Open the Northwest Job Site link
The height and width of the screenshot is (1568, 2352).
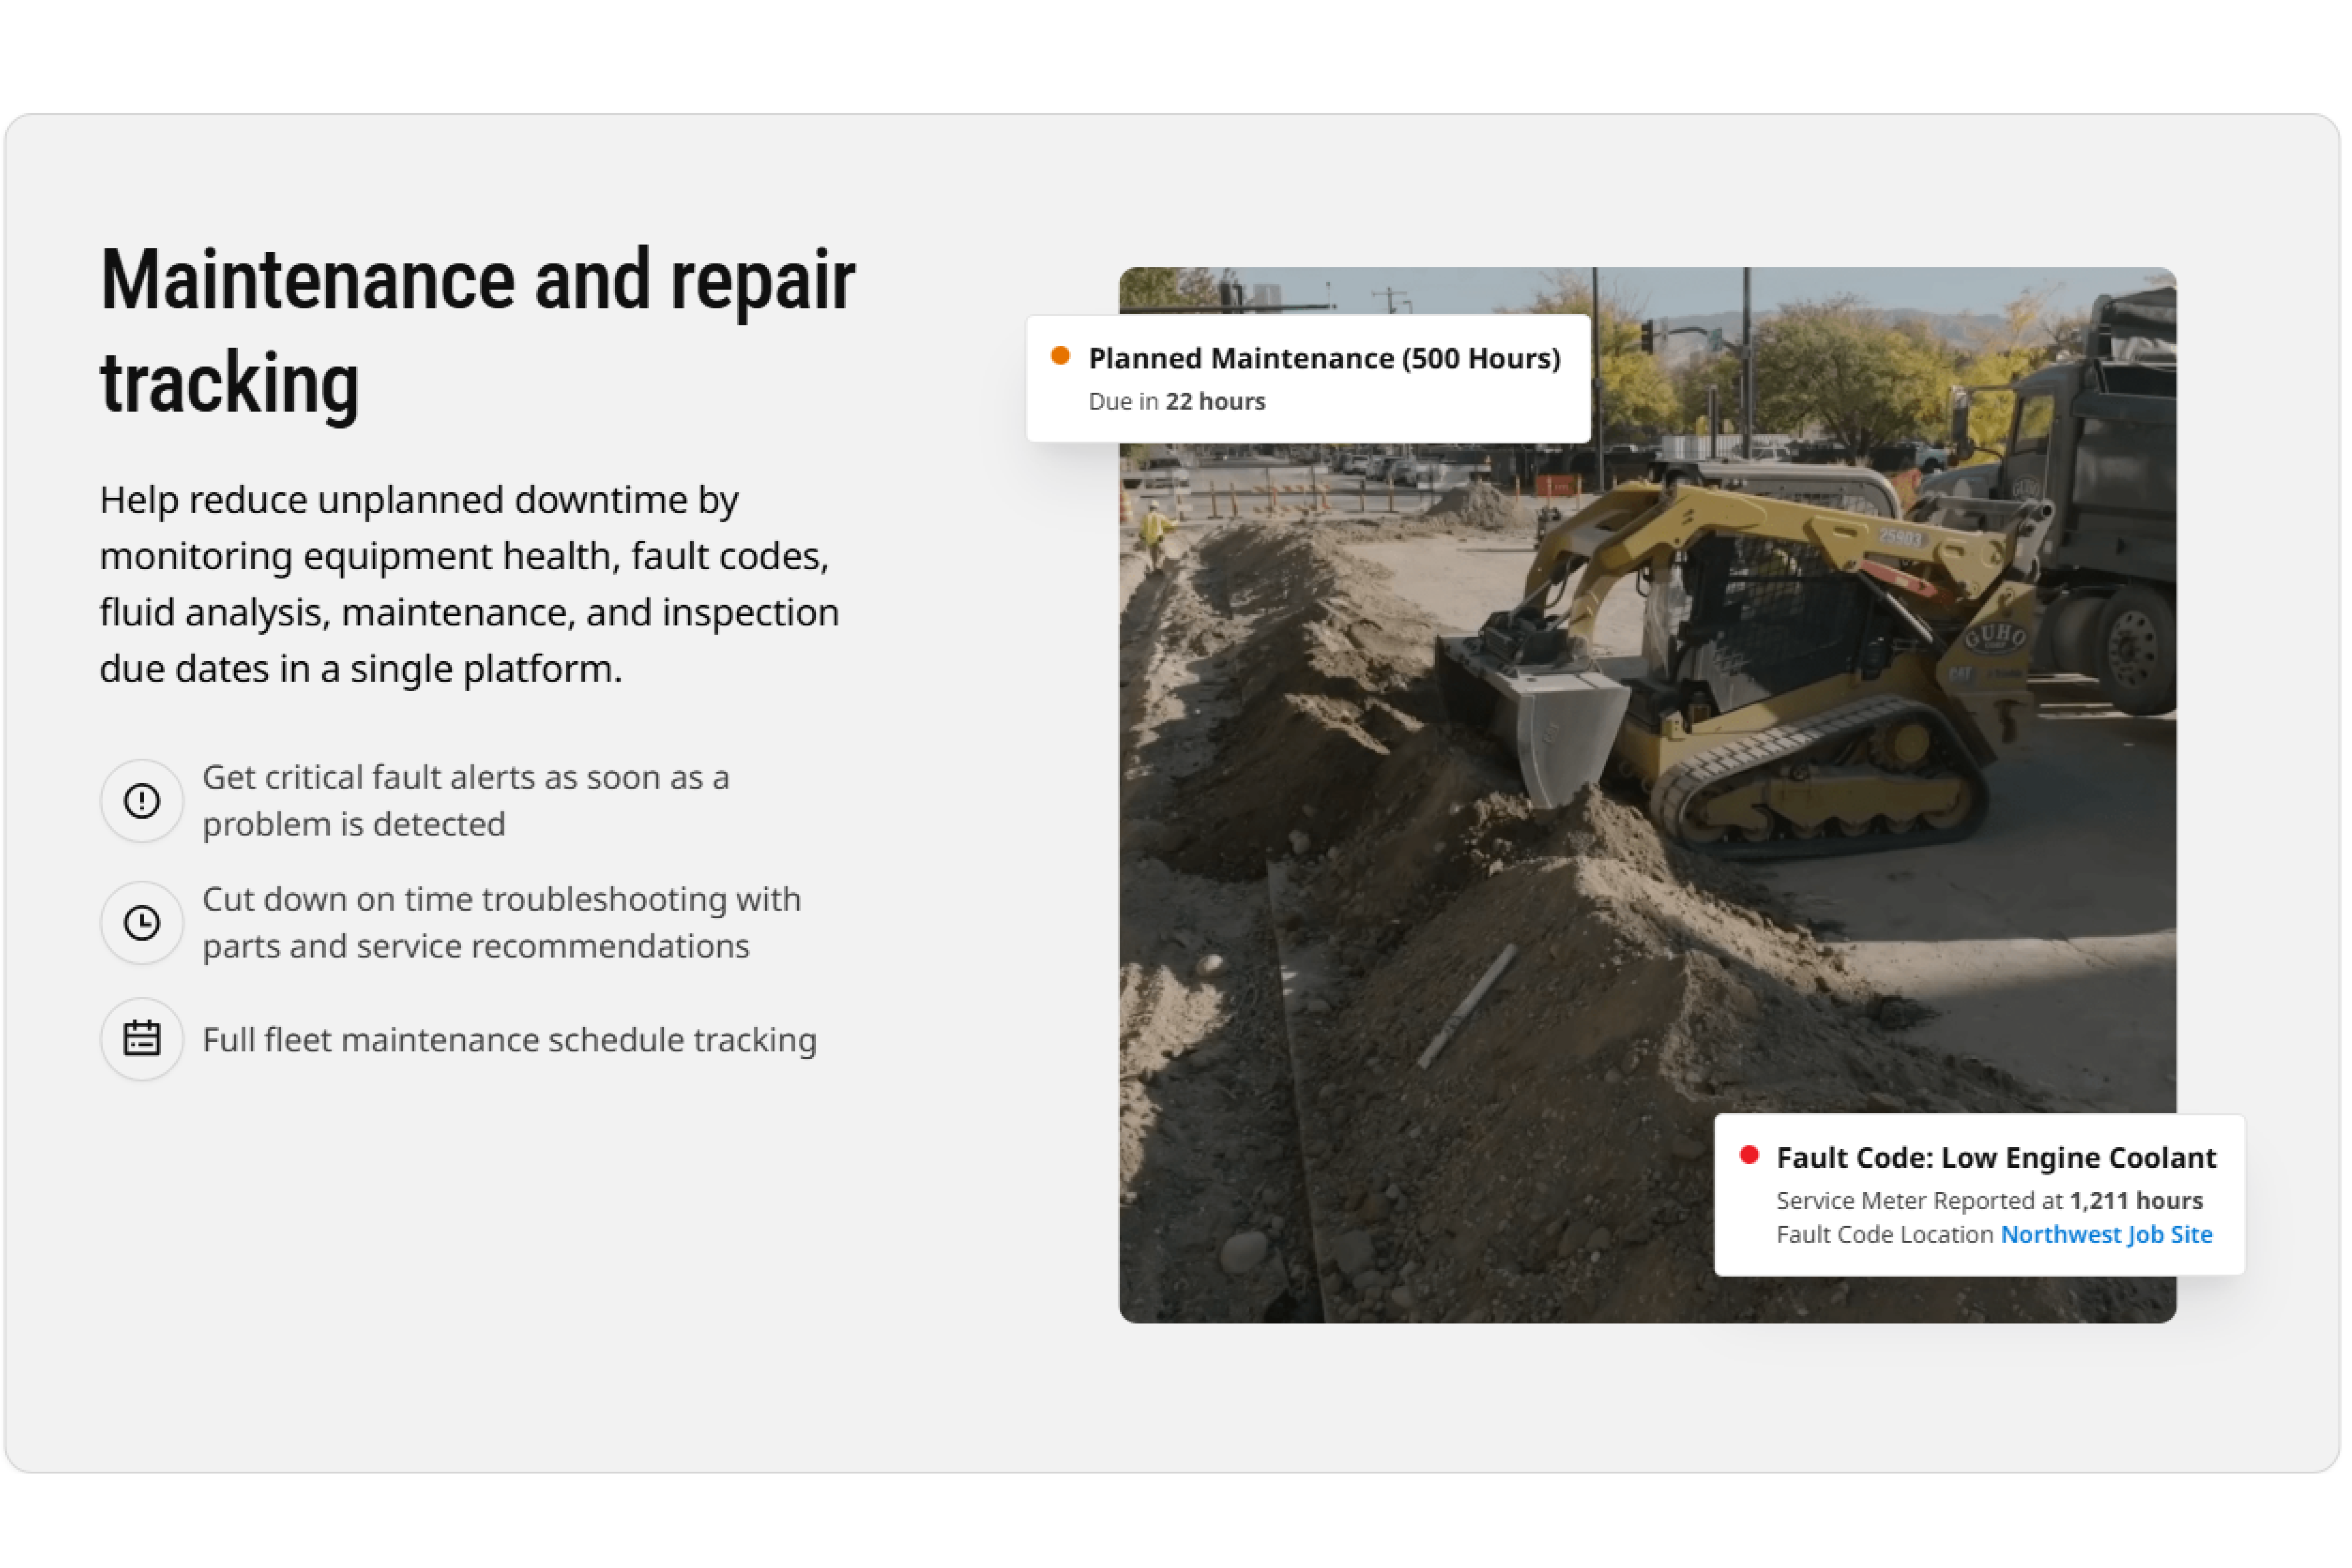click(x=2106, y=1234)
